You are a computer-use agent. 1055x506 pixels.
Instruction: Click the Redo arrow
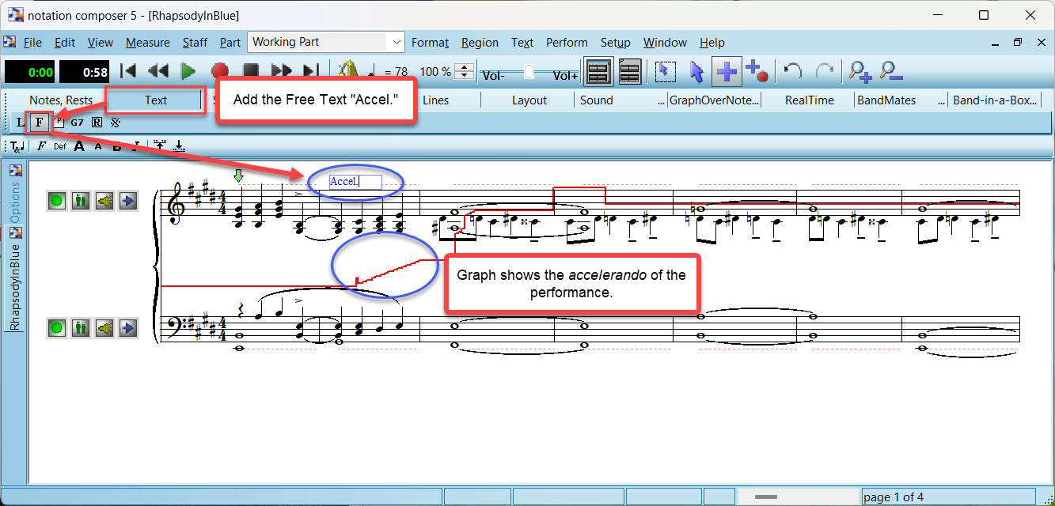[825, 71]
